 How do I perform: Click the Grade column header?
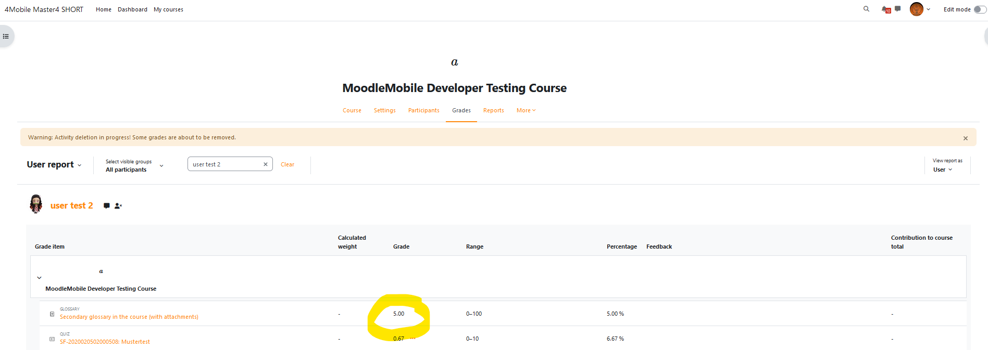[x=401, y=247]
